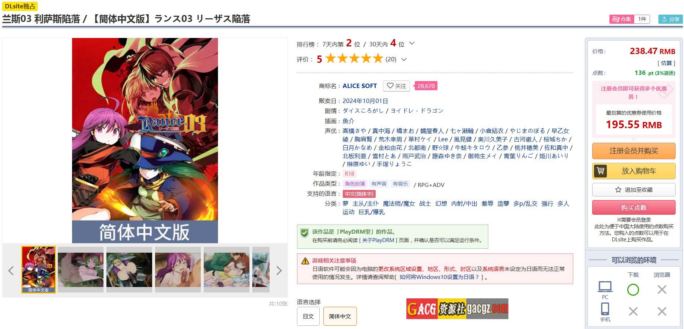Click the green PlayDRM shield icon
The height and width of the screenshot is (329, 684).
point(304,233)
